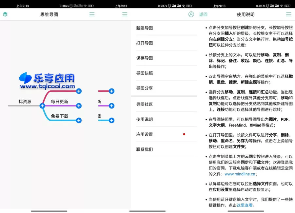Select the 每日更新 node text
The width and height of the screenshot is (295, 213).
[59, 102]
